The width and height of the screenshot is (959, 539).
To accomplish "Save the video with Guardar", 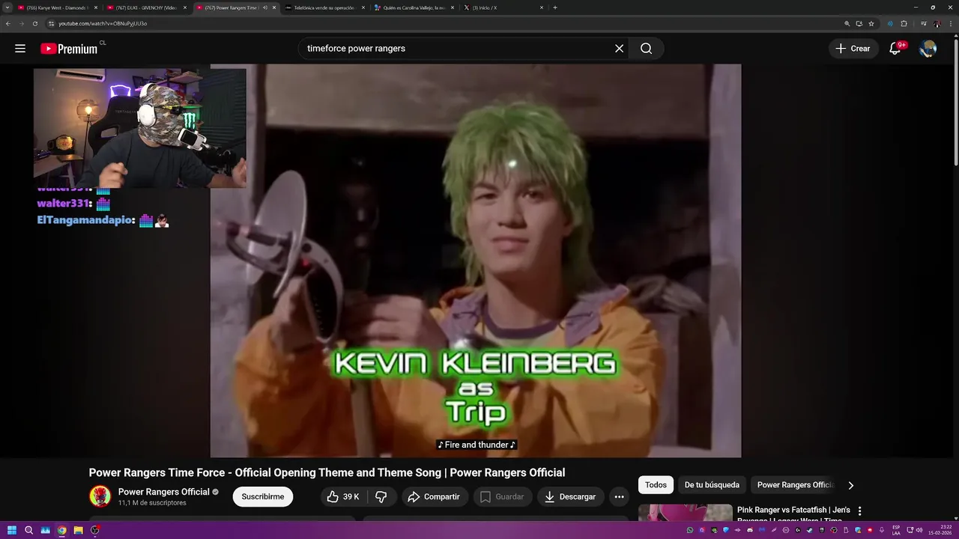I will pos(502,496).
